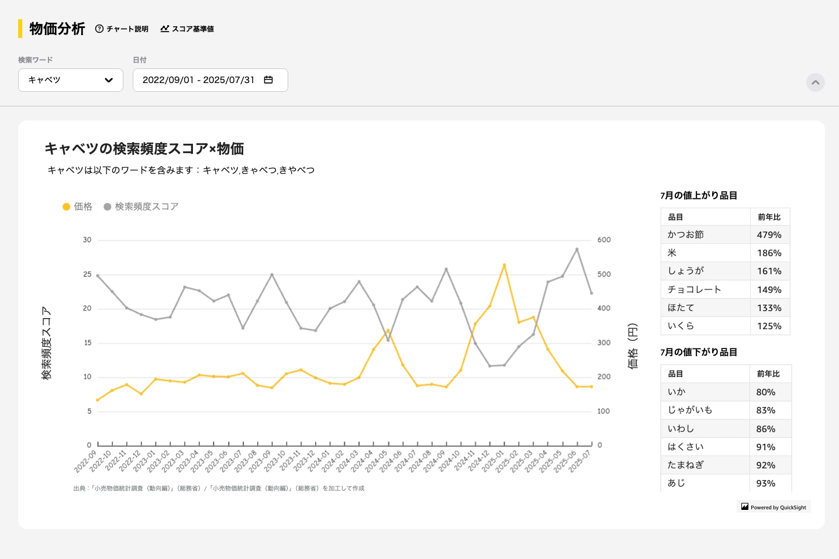This screenshot has width=839, height=559.
Task: Click the chart icon beside スコア基準値
Action: (165, 29)
